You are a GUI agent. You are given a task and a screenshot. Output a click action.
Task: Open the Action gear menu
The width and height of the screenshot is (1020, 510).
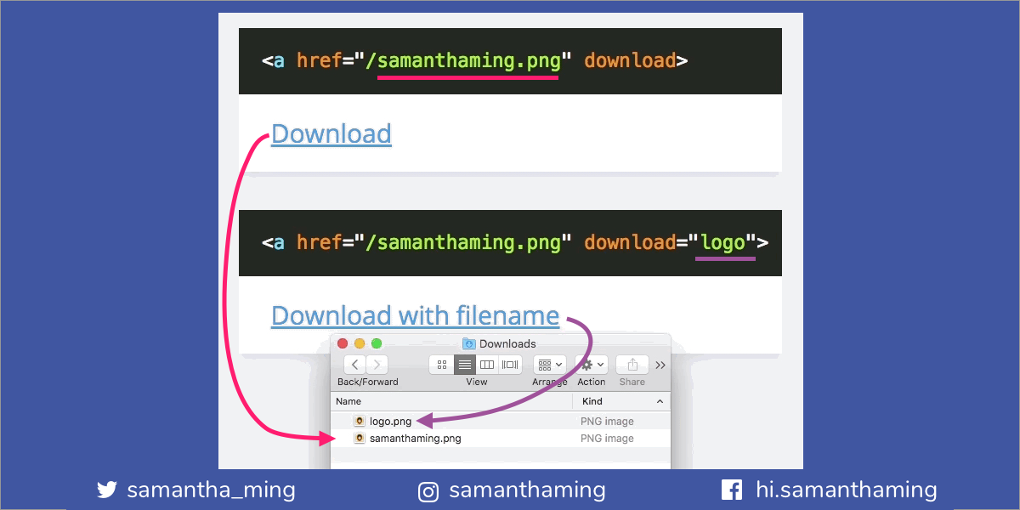tap(592, 365)
